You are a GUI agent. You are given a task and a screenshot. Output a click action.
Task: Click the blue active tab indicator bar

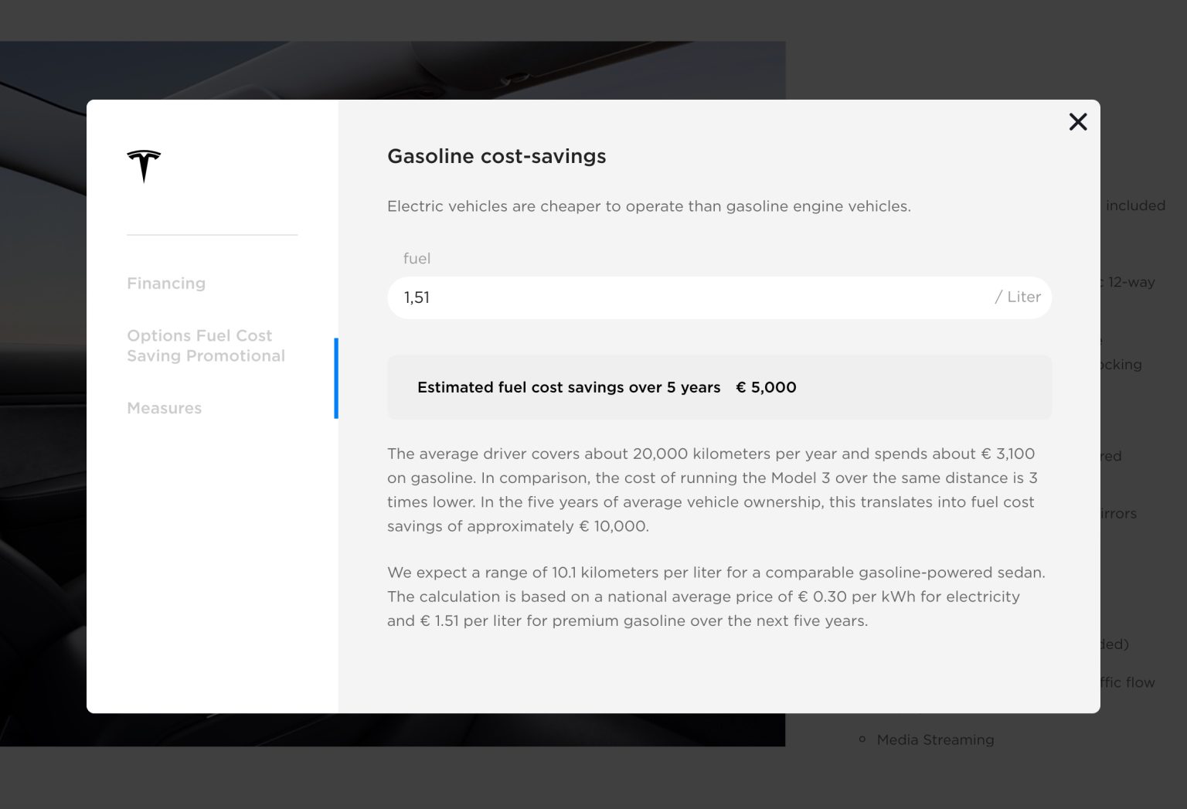(x=336, y=378)
